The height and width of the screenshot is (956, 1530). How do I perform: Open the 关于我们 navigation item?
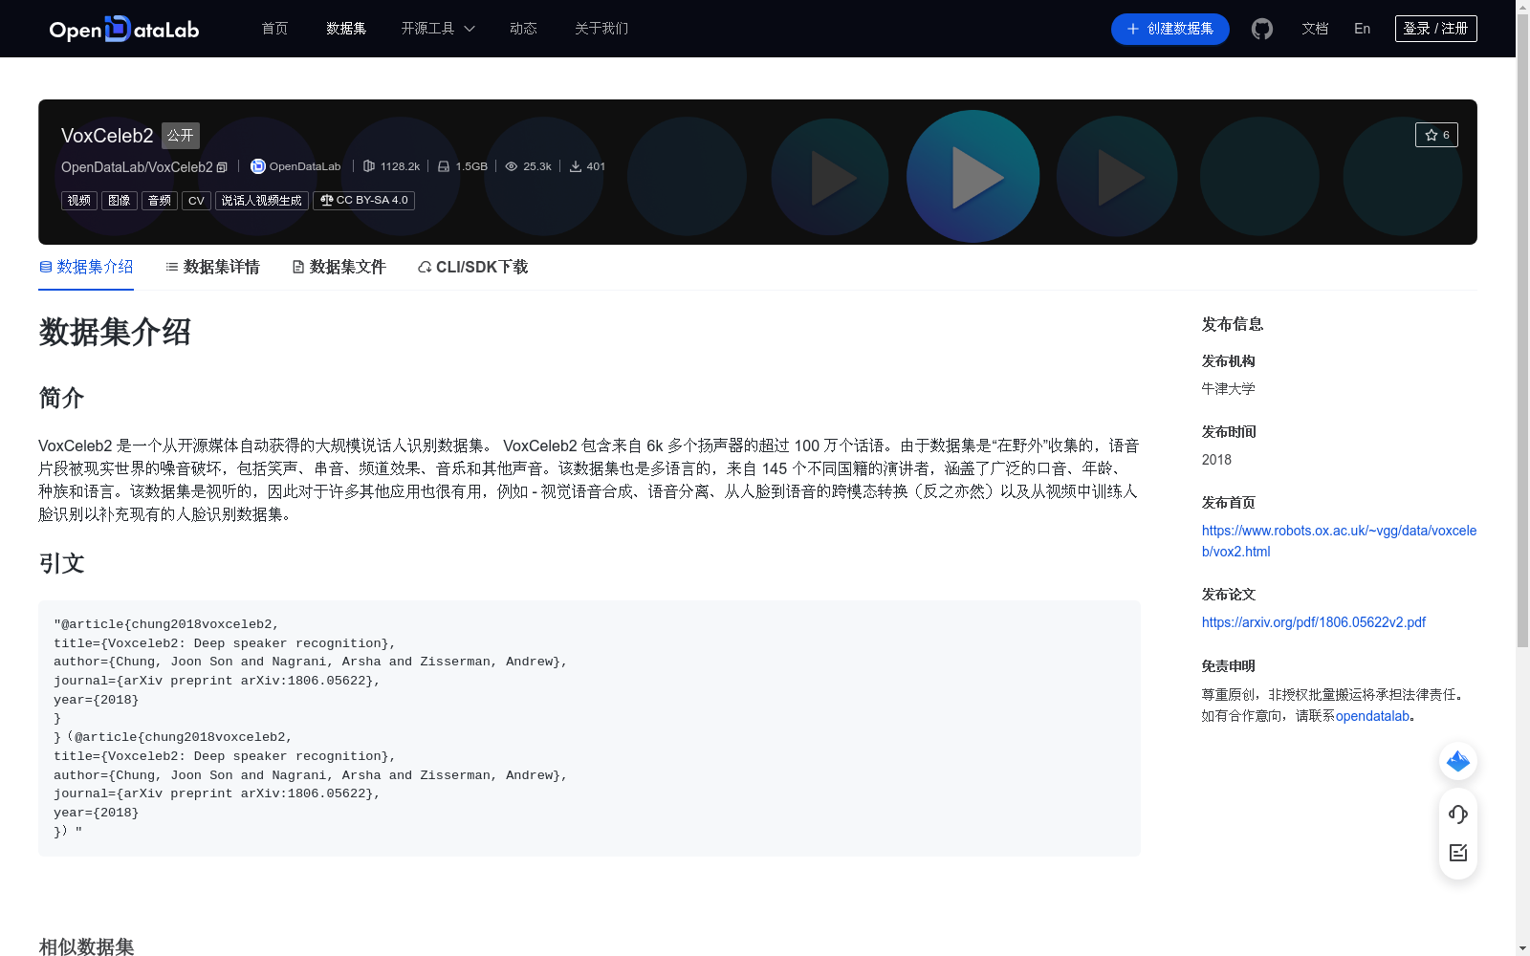coord(601,29)
